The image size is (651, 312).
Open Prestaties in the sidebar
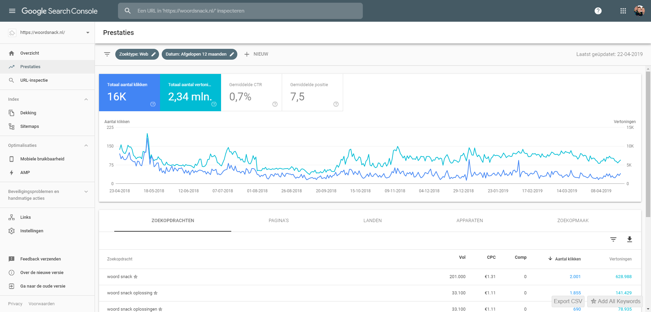point(47,67)
